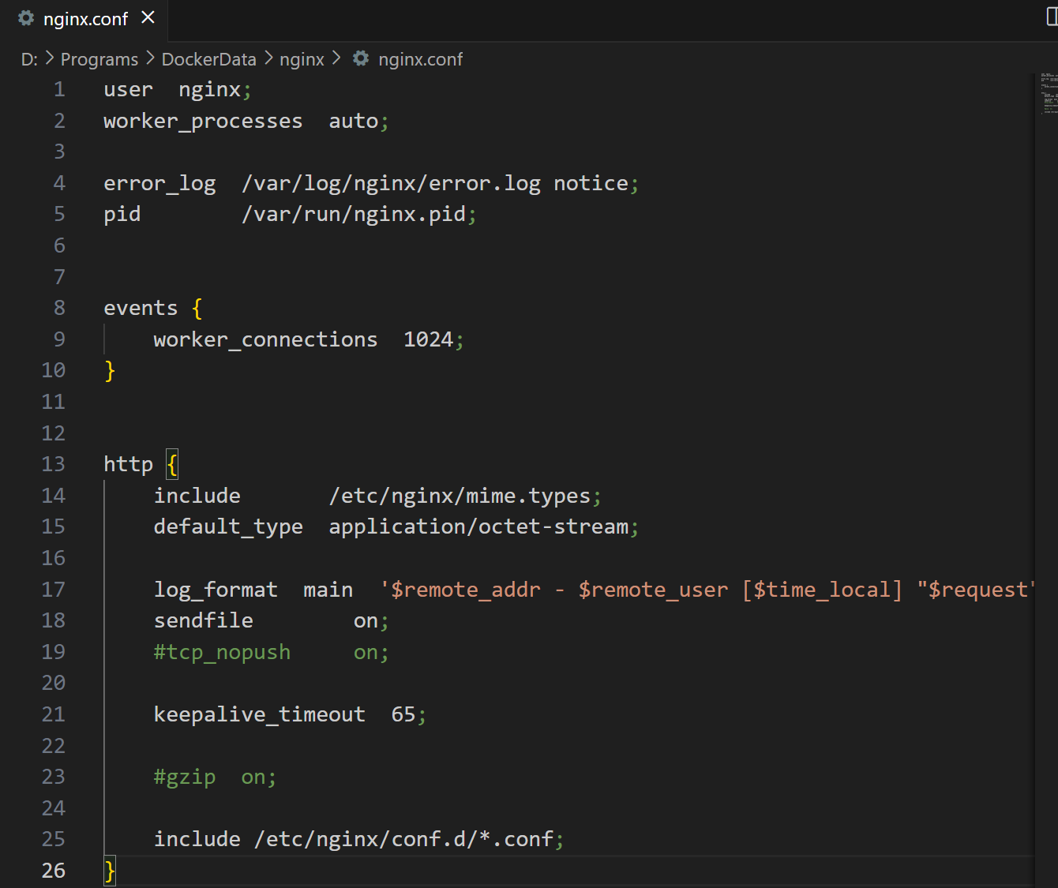Click 'include' on line 14
Viewport: 1058px width, 888px height.
pyautogui.click(x=197, y=496)
